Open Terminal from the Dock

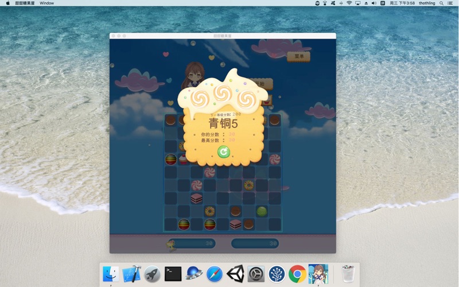coord(173,274)
